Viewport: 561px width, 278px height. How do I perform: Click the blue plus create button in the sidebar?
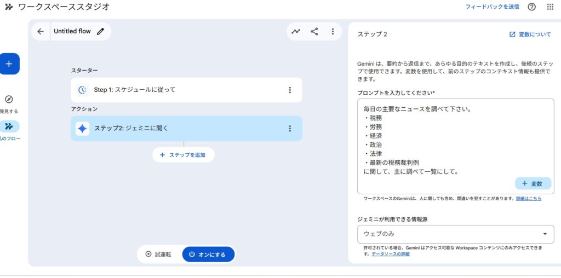9,64
